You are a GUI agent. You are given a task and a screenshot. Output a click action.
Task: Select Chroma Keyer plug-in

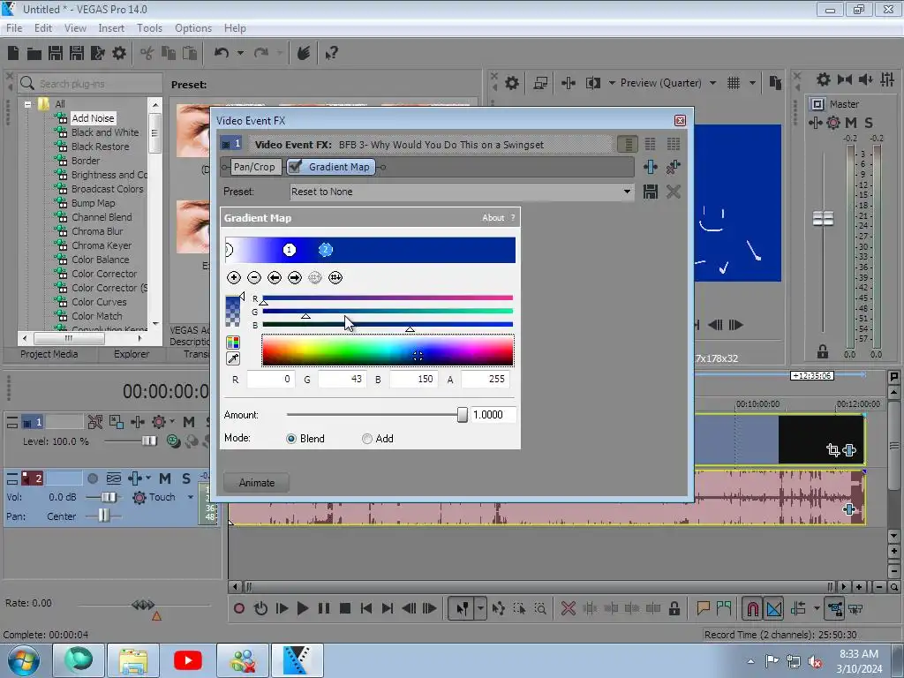click(x=102, y=245)
